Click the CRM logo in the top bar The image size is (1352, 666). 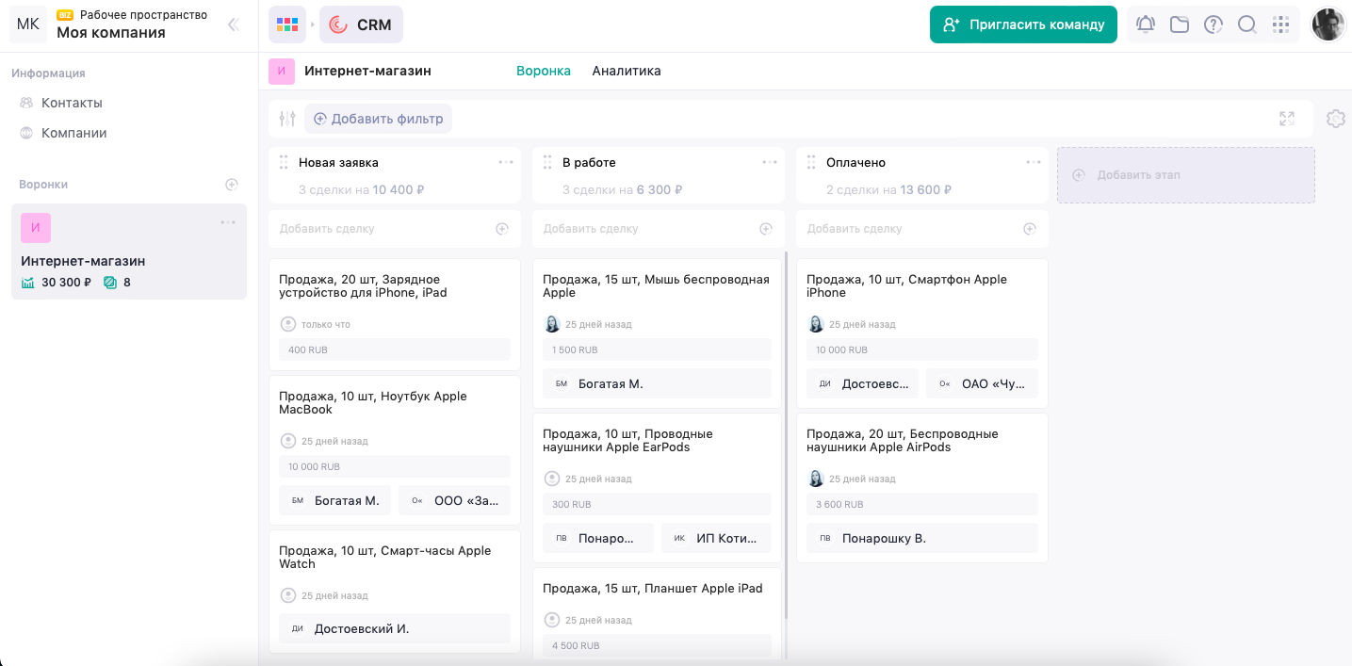click(361, 24)
